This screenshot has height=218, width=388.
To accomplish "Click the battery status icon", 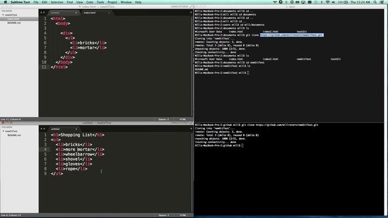I will [346, 2].
